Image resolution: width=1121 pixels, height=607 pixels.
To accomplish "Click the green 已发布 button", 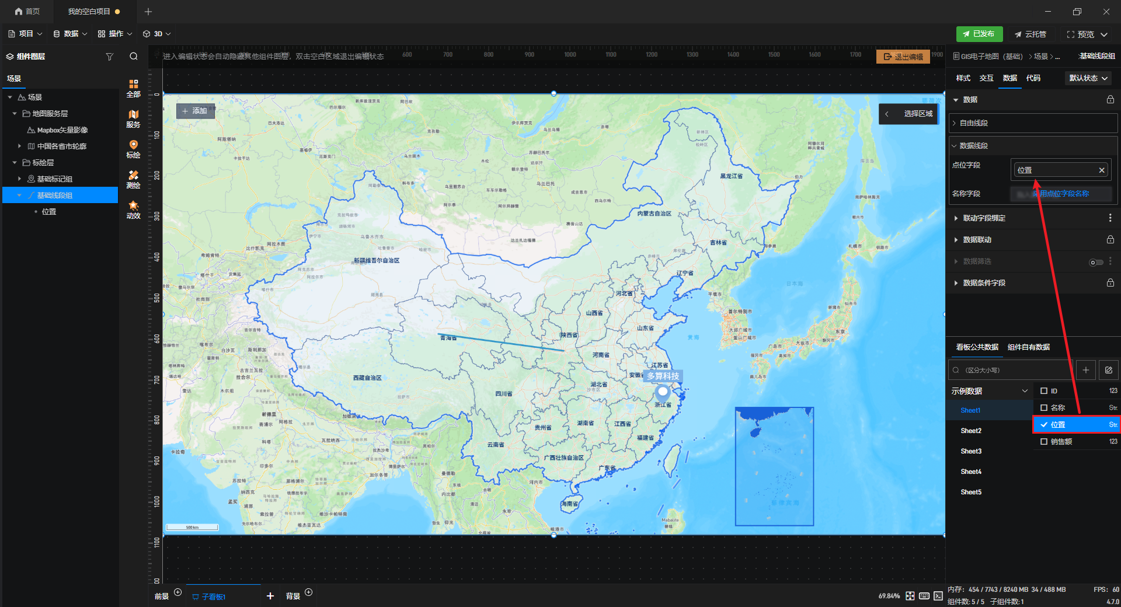I will [979, 34].
